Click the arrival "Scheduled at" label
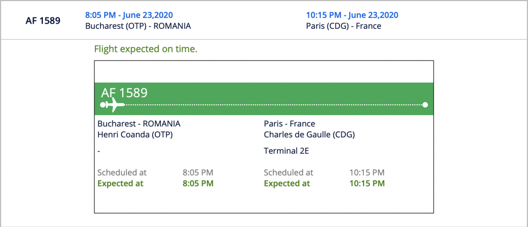The image size is (528, 227). coord(288,173)
